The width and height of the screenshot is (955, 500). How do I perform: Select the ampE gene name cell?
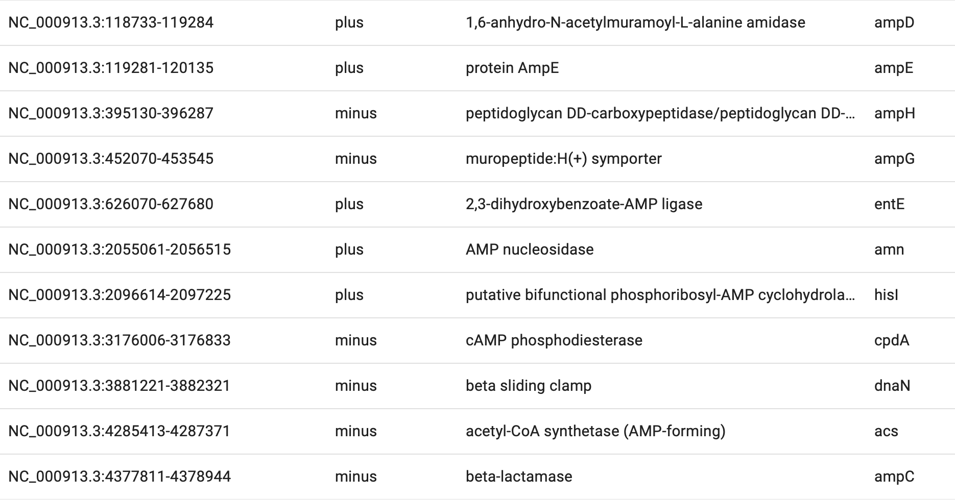coord(893,68)
